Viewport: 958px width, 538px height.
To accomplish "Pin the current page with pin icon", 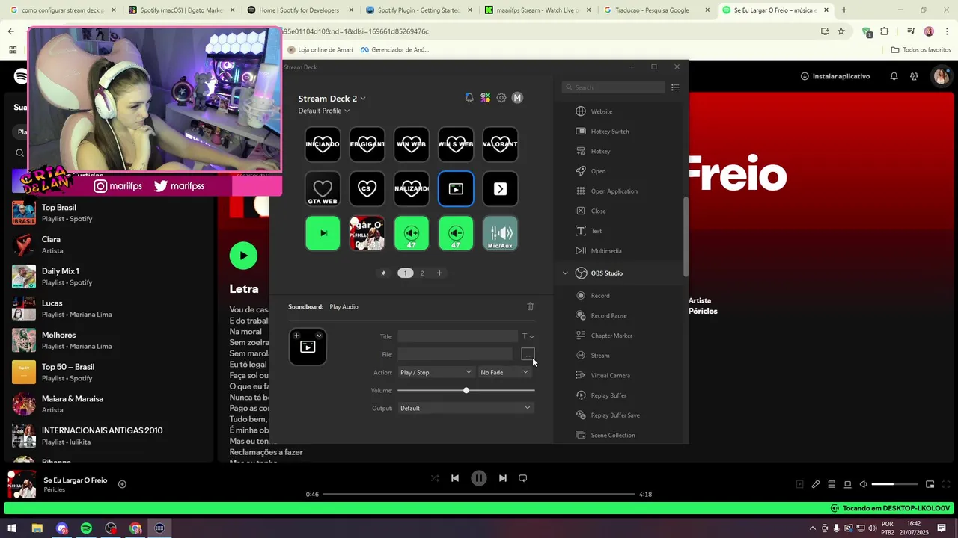I will tap(384, 273).
